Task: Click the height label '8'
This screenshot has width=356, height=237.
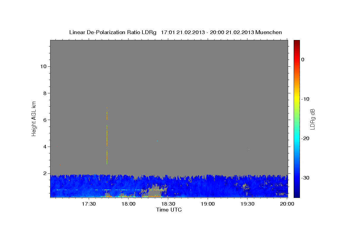Action: point(44,93)
